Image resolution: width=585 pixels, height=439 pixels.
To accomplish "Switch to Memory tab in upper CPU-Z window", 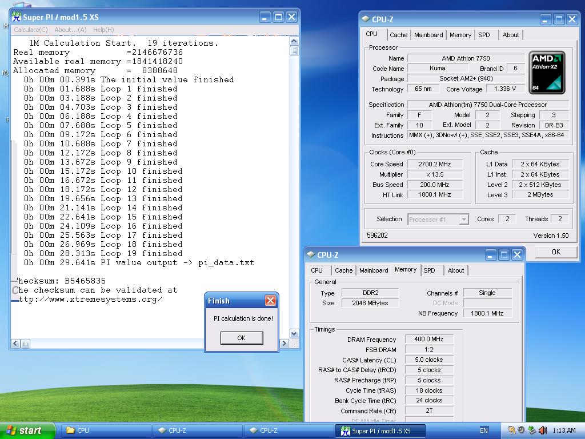I will coord(460,35).
